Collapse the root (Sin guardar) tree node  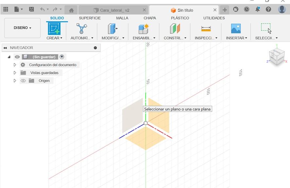[x=9, y=57]
